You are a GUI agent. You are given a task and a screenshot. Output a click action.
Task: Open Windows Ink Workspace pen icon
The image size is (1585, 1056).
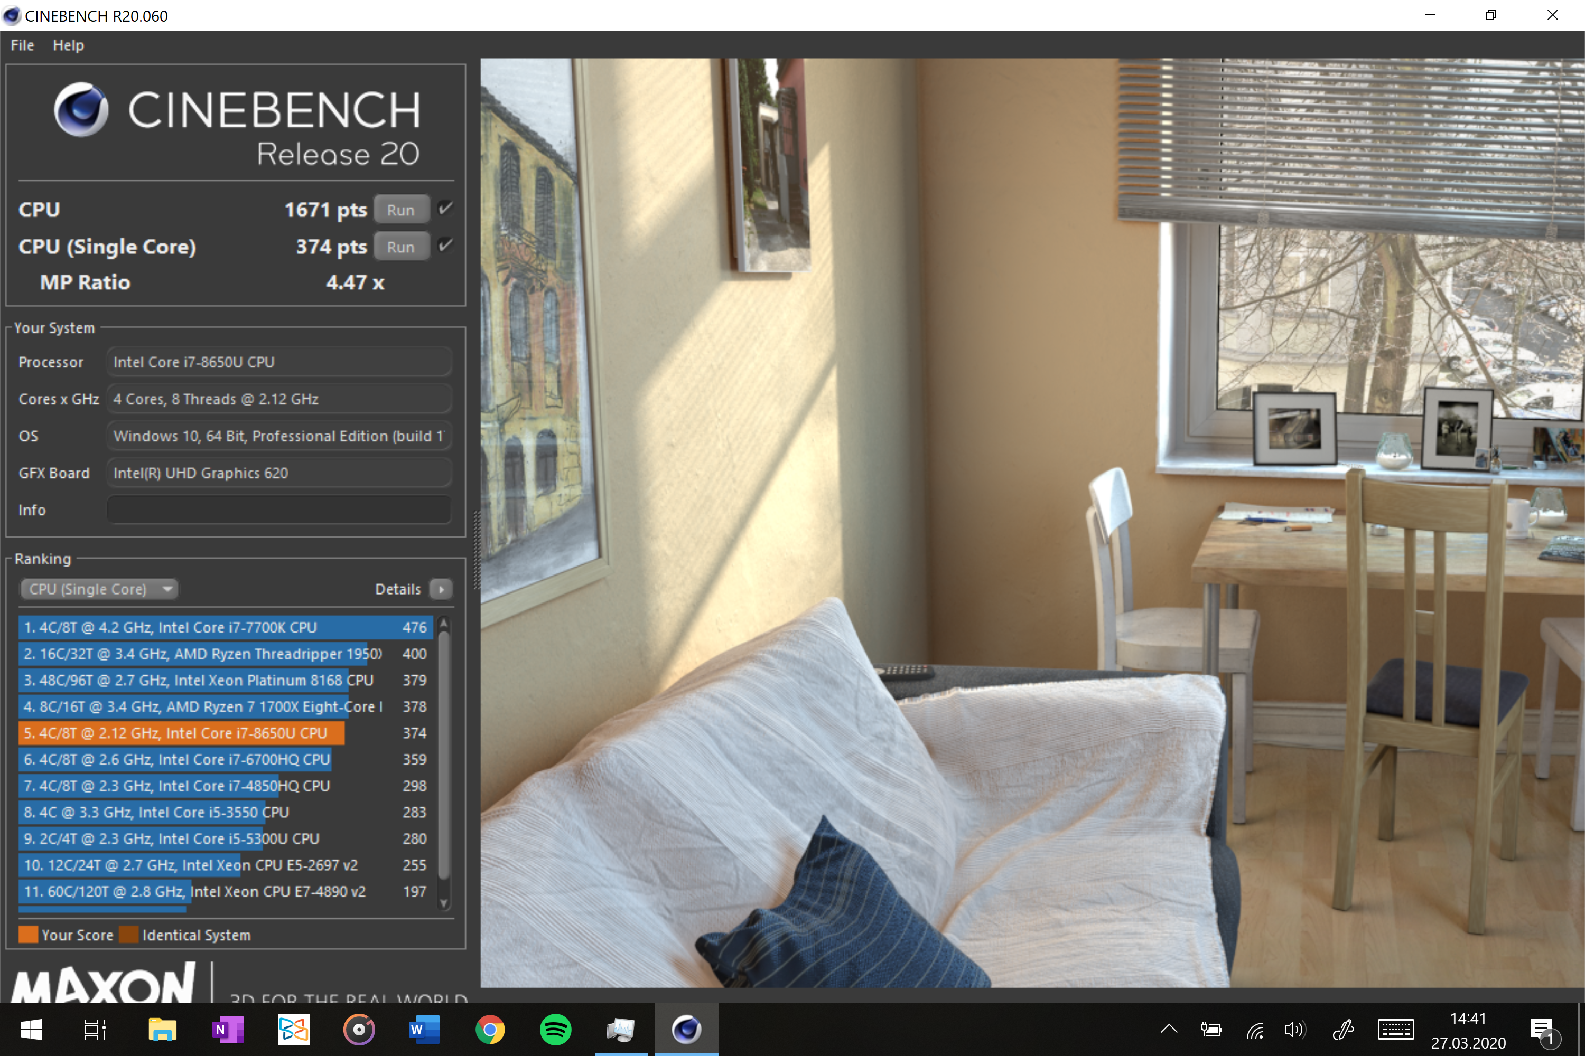(1343, 1029)
